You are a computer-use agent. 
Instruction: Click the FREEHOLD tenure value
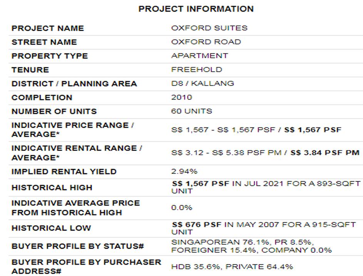(196, 70)
